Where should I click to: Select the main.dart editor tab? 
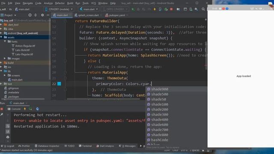62,15
